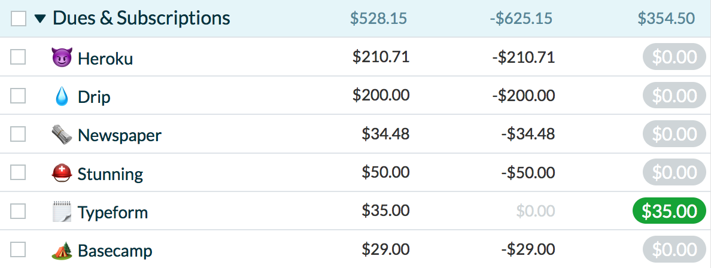Screen dimensions: 711x268
Task: Click the group's $528.15 budgeted total
Action: [378, 19]
